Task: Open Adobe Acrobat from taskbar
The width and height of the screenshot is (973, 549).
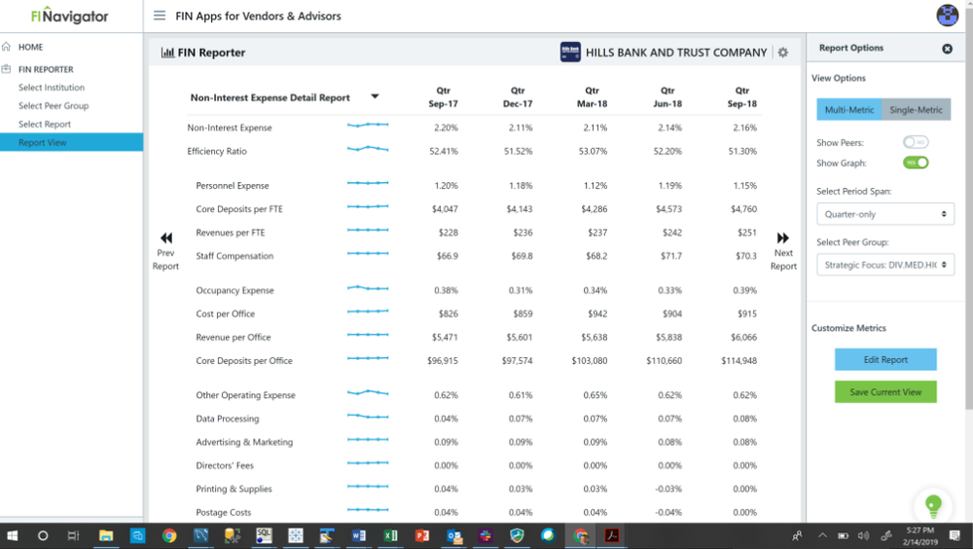Action: point(612,535)
